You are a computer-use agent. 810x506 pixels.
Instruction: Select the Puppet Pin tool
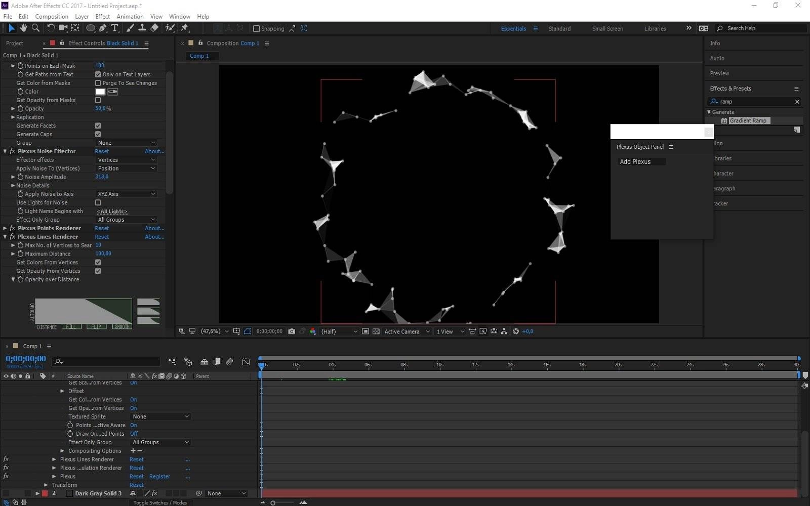(184, 28)
